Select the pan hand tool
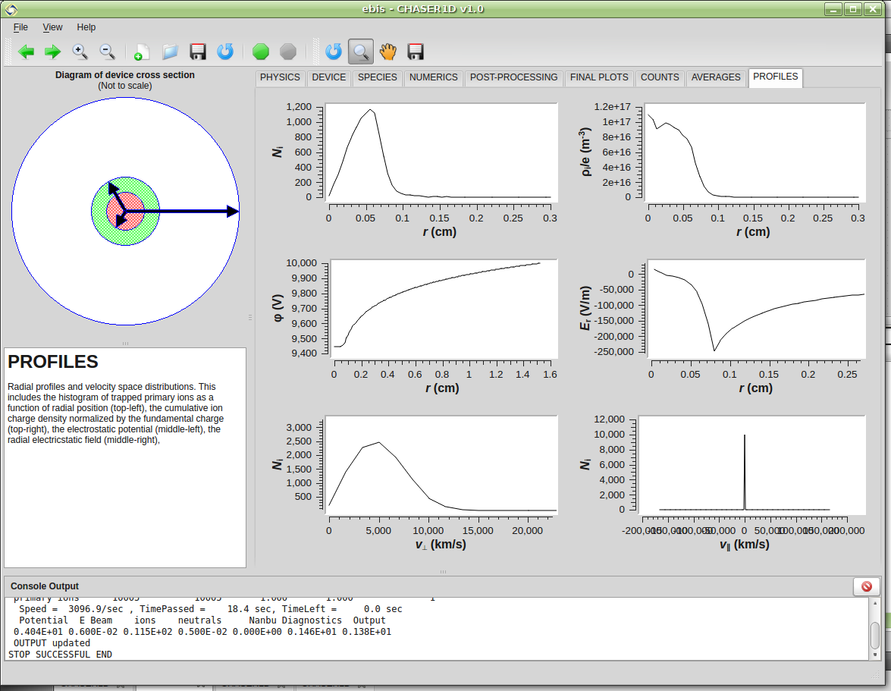The height and width of the screenshot is (691, 891). pyautogui.click(x=388, y=52)
